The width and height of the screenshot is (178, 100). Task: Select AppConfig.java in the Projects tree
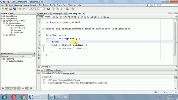pos(19,28)
